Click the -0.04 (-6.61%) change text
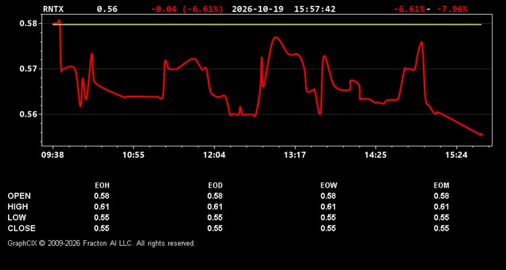This screenshot has width=506, height=270. point(187,9)
